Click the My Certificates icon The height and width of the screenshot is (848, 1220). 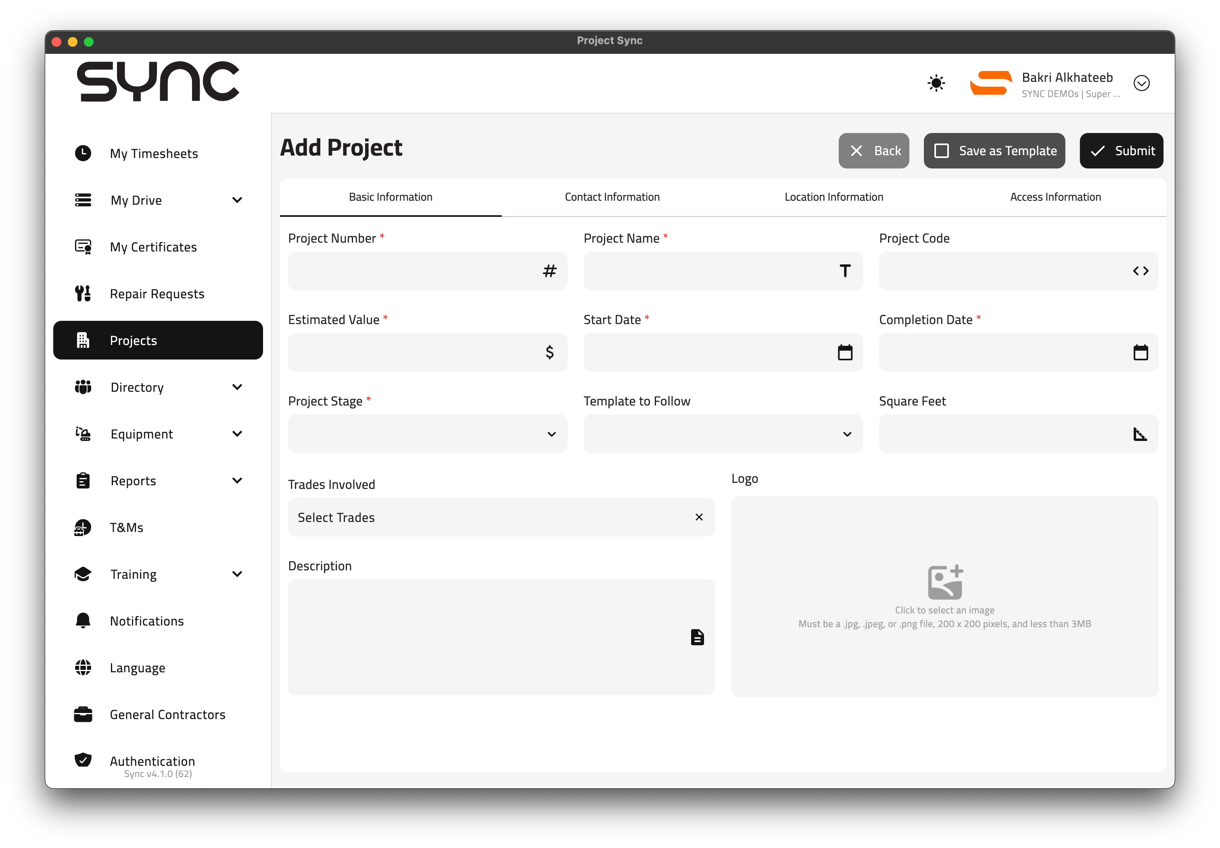coord(83,246)
